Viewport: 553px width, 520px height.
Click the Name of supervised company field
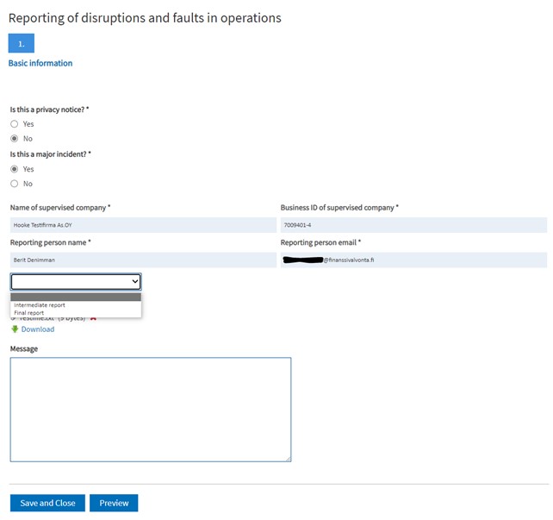click(143, 225)
